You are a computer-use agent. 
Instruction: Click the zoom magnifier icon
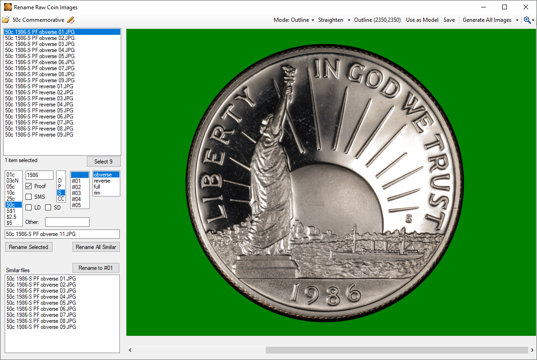tap(527, 20)
